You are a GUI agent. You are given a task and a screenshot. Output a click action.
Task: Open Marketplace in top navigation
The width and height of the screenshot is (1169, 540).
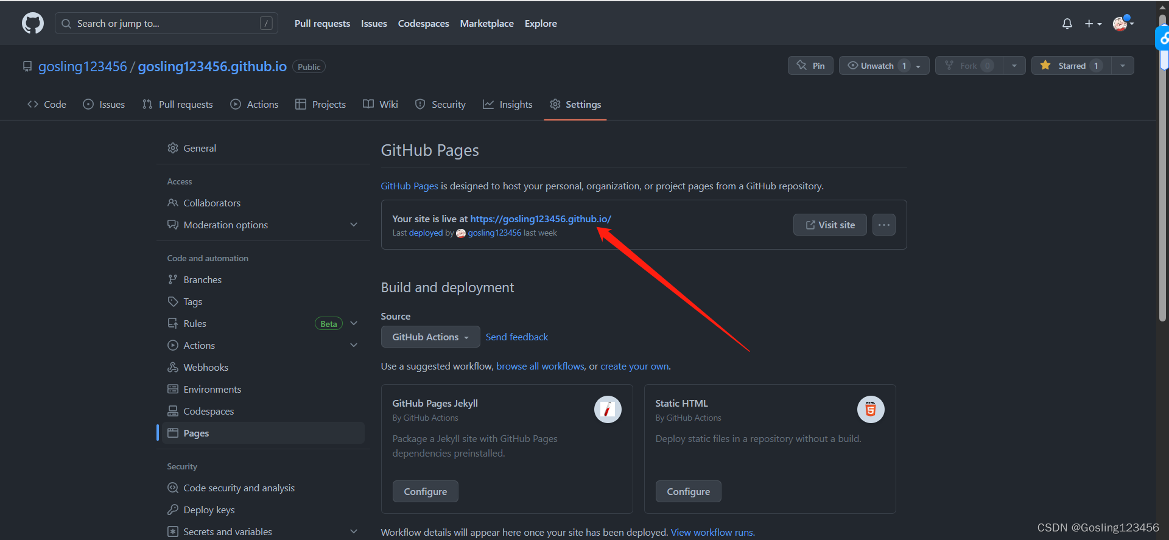tap(486, 23)
